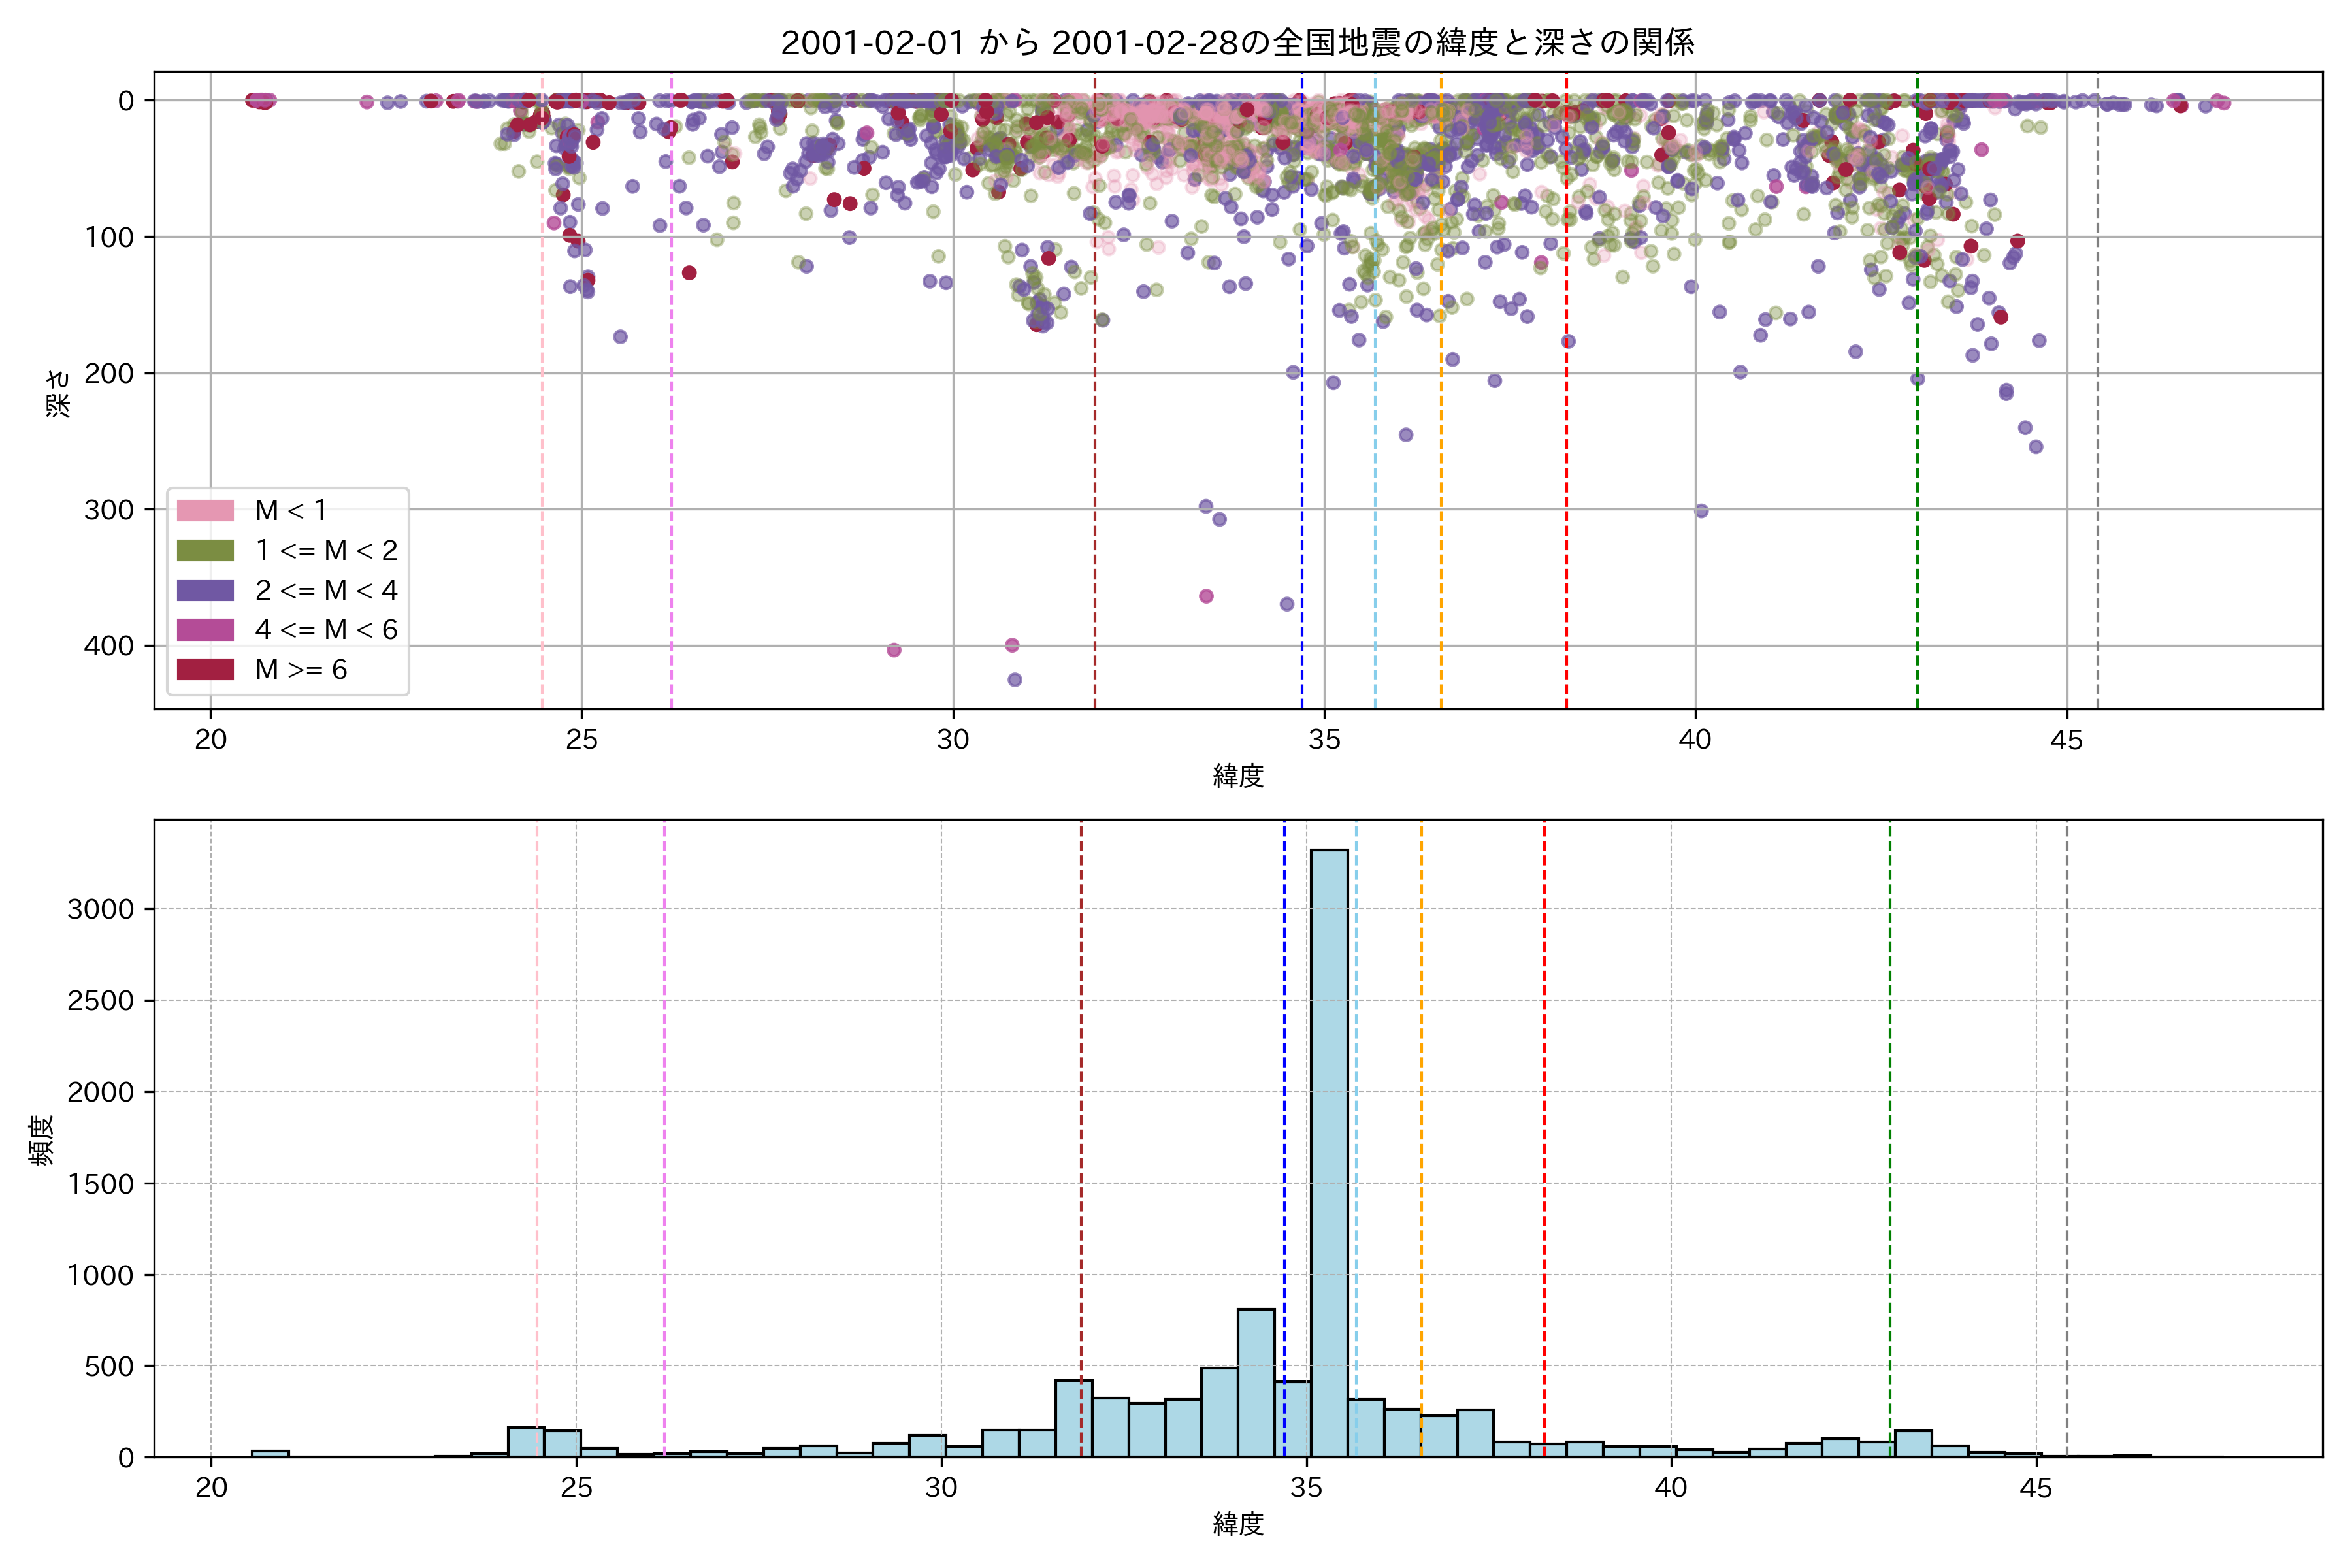Click the M >= 6 legend text
The height and width of the screenshot is (1568, 2352).
[301, 669]
